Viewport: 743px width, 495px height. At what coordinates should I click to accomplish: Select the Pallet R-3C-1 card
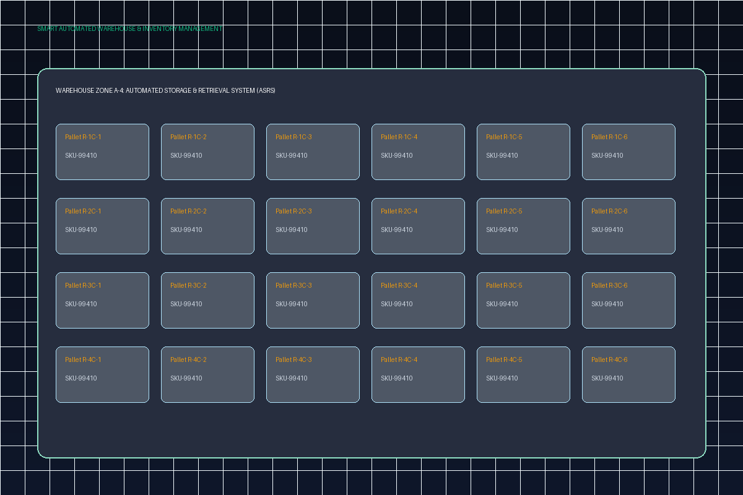point(102,300)
